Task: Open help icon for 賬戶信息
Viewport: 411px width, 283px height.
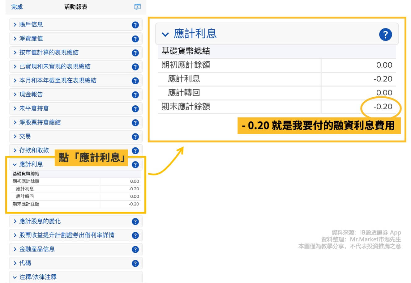Action: [x=135, y=25]
